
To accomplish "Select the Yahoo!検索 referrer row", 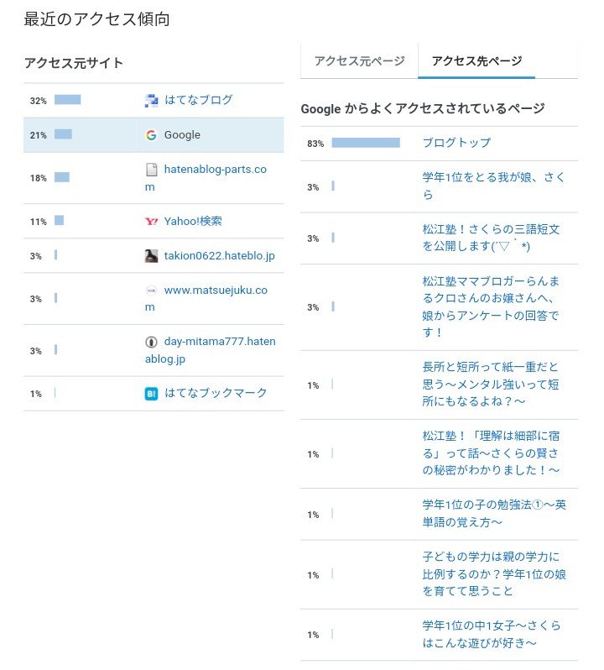I will pos(154,222).
